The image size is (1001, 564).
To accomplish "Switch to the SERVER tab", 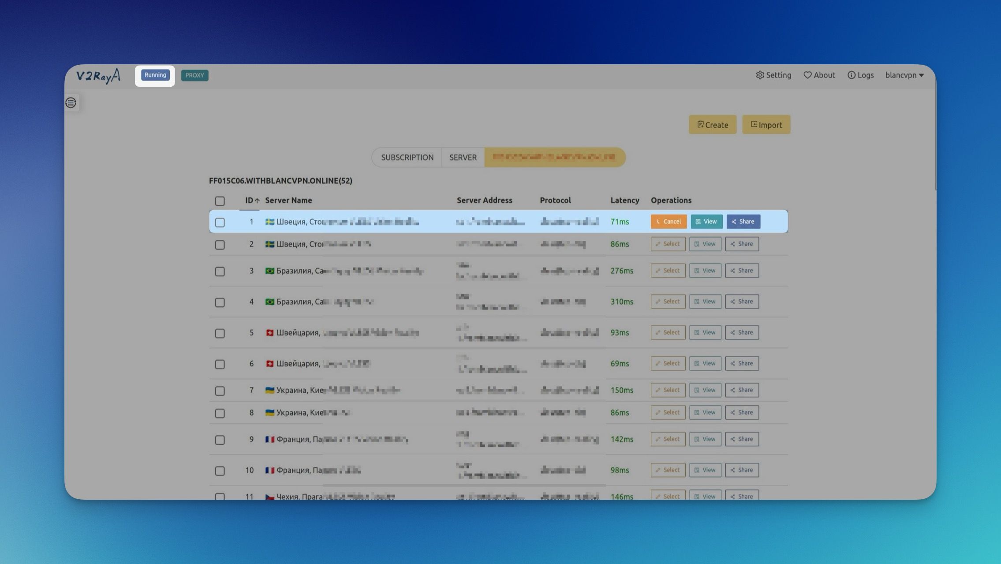I will point(463,158).
